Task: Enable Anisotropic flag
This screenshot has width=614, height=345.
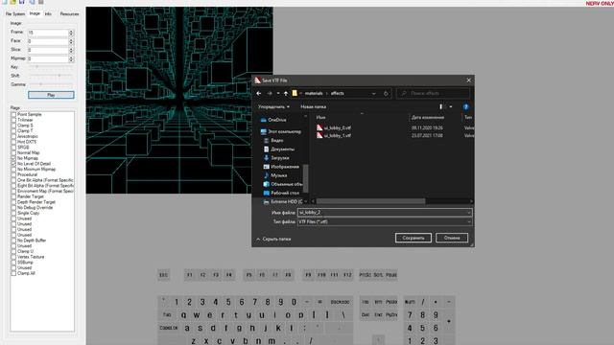Action: tap(13, 136)
